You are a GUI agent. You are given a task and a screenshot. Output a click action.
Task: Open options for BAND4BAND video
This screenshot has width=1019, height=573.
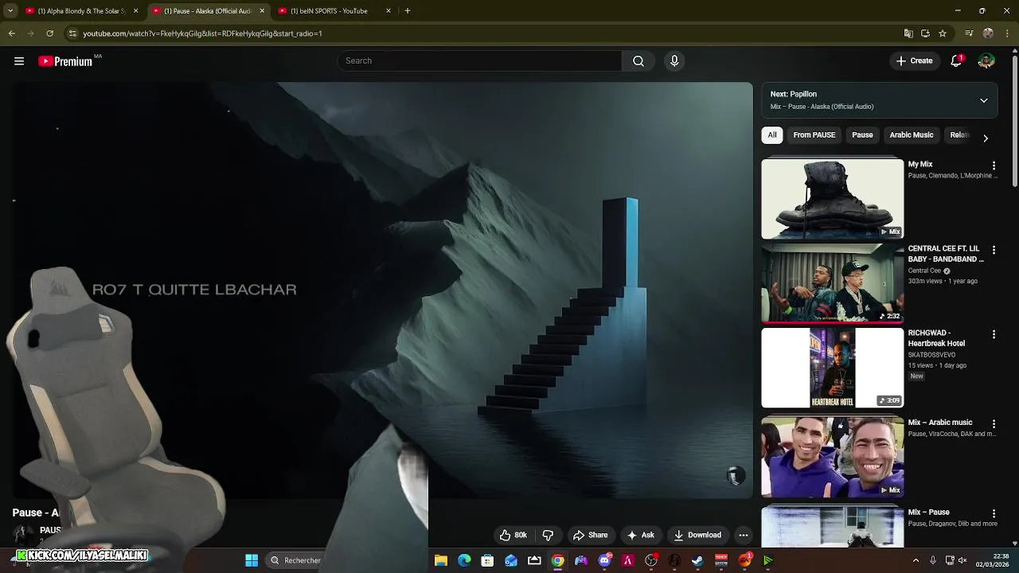tap(994, 250)
